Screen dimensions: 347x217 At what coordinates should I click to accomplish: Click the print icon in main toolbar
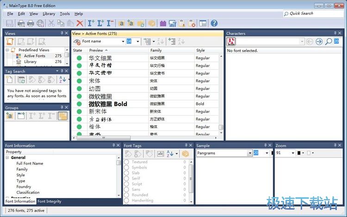(31, 23)
